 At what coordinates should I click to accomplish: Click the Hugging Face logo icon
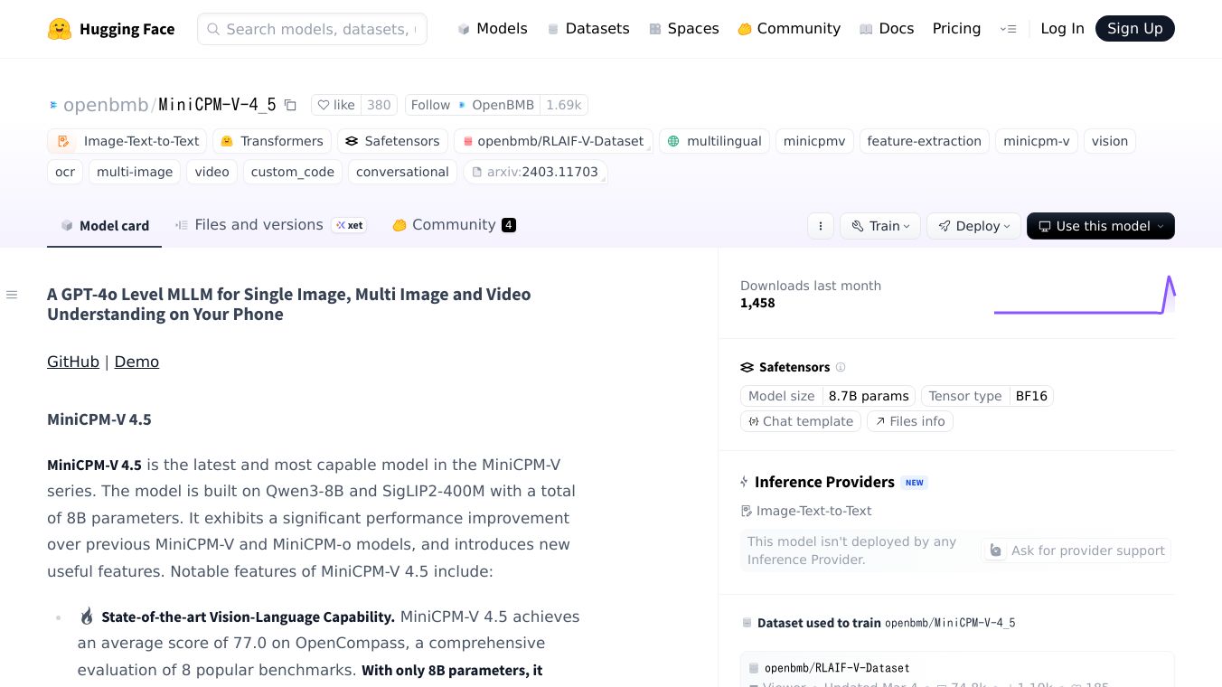[60, 29]
